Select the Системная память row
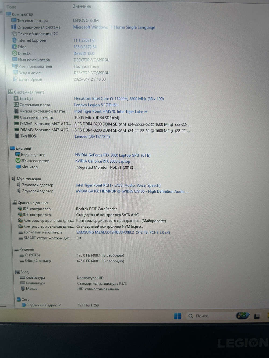Viewport: 269px width, 358px height. (x=66, y=117)
